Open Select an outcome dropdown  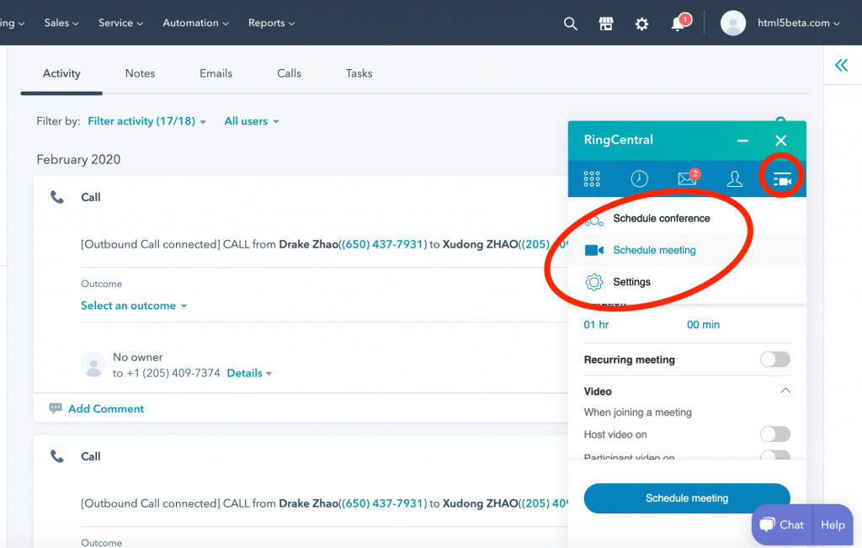pos(134,306)
